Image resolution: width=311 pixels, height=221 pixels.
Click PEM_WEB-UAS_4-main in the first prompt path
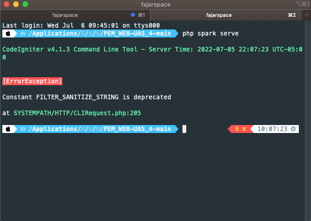coord(137,33)
